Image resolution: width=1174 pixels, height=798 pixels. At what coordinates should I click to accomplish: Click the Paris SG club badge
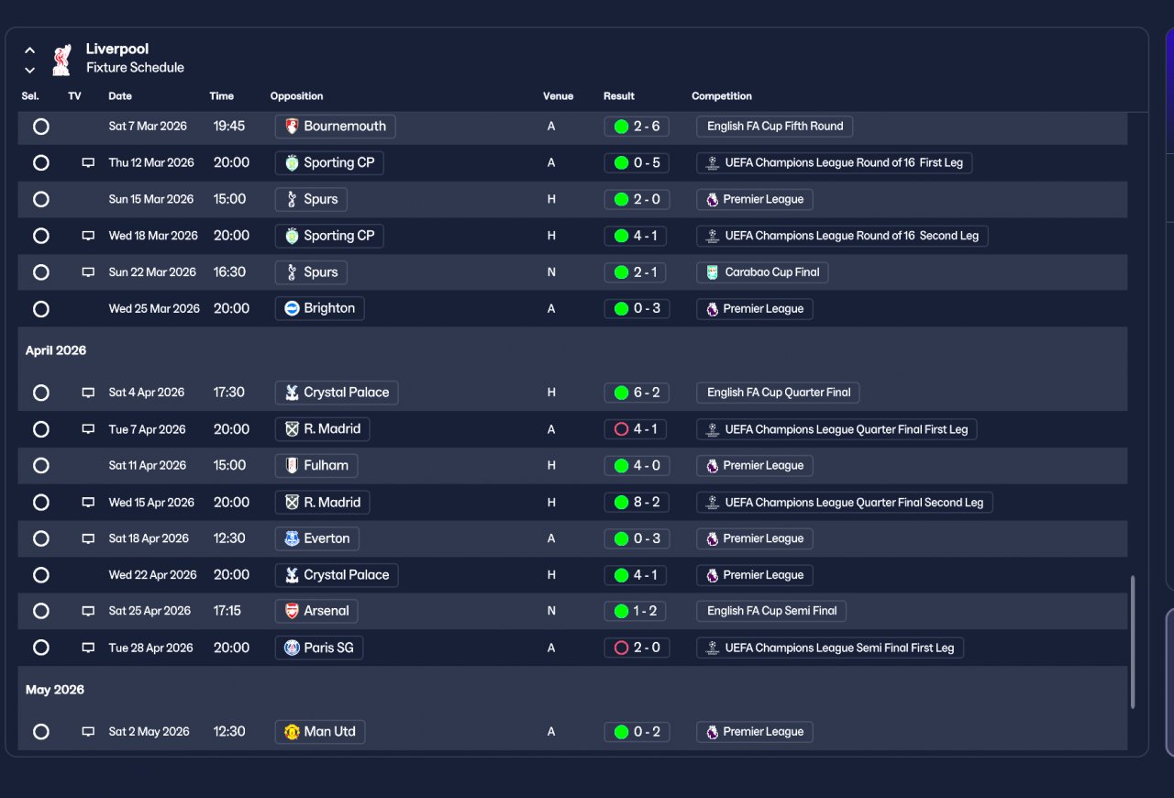click(292, 648)
